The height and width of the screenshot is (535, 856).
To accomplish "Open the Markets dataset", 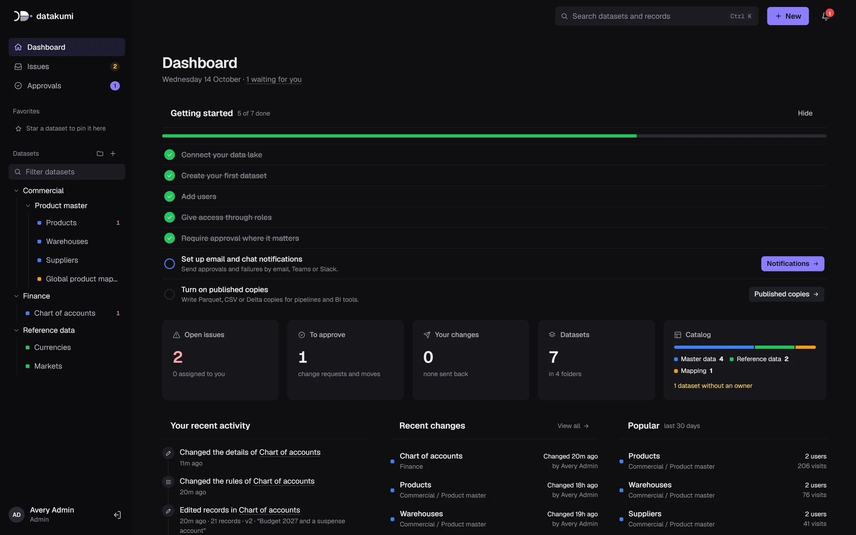I will click(73, 366).
